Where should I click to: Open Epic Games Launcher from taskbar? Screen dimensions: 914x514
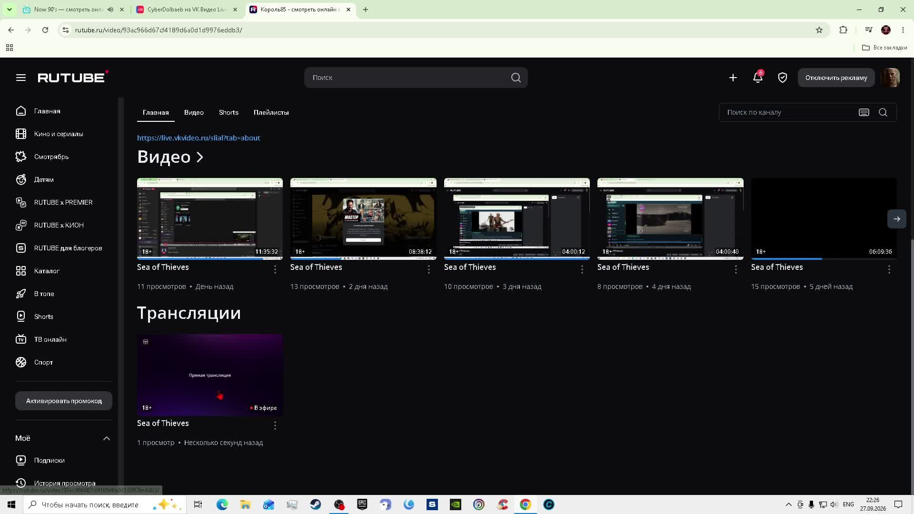[362, 504]
